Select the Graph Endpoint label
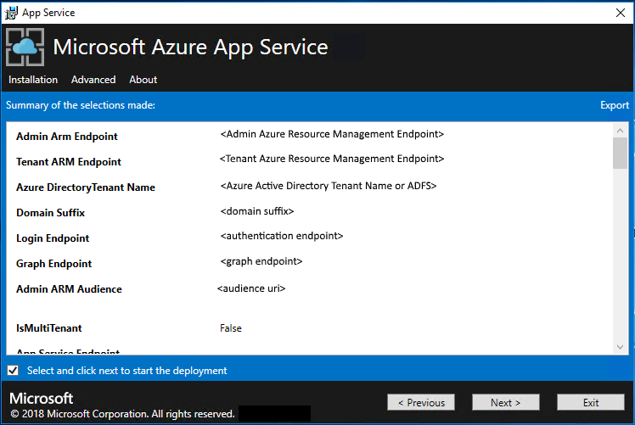Screen dimensions: 635x425 click(53, 264)
